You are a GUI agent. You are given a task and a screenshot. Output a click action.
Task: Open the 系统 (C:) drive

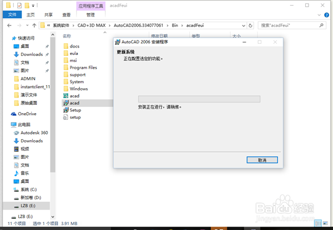[25, 190]
